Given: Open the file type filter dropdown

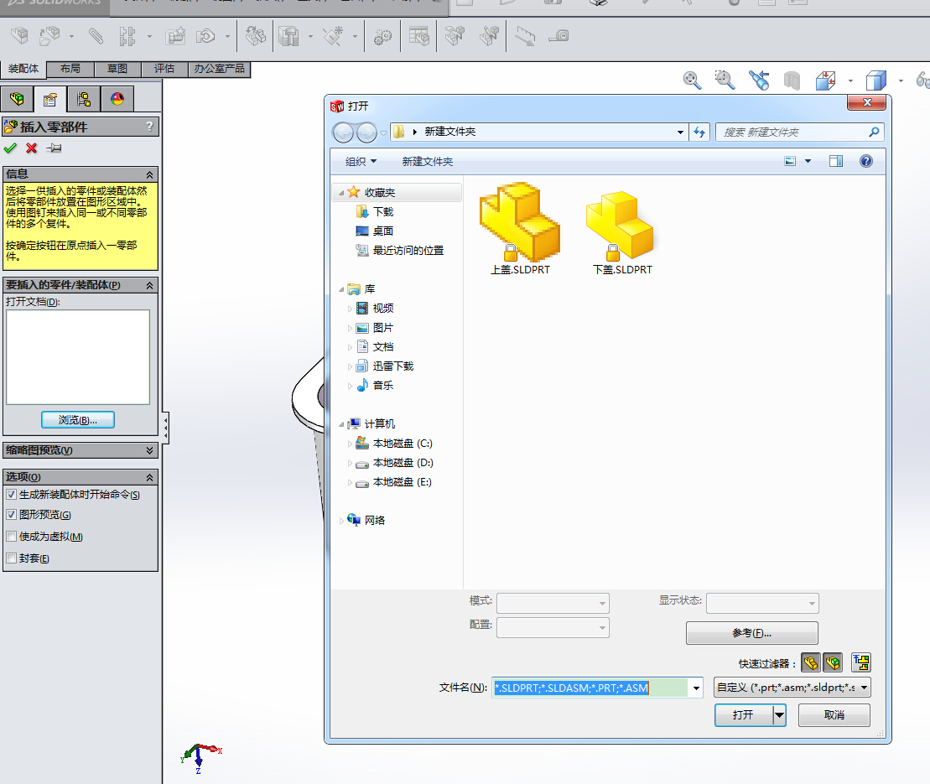Looking at the screenshot, I should click(x=863, y=686).
